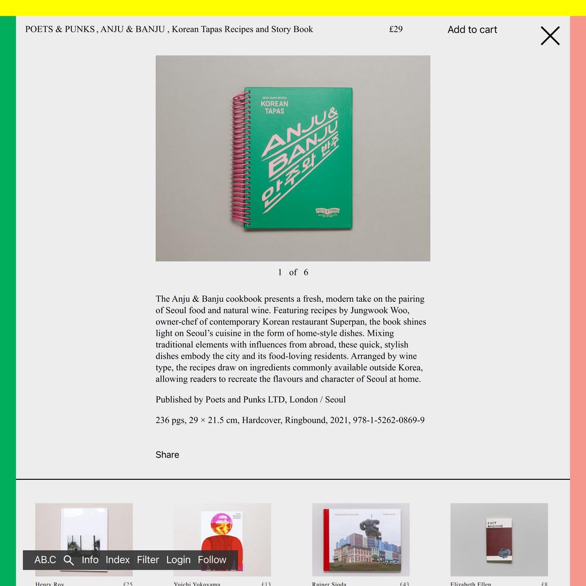
Task: Open the Login link
Action: (178, 560)
